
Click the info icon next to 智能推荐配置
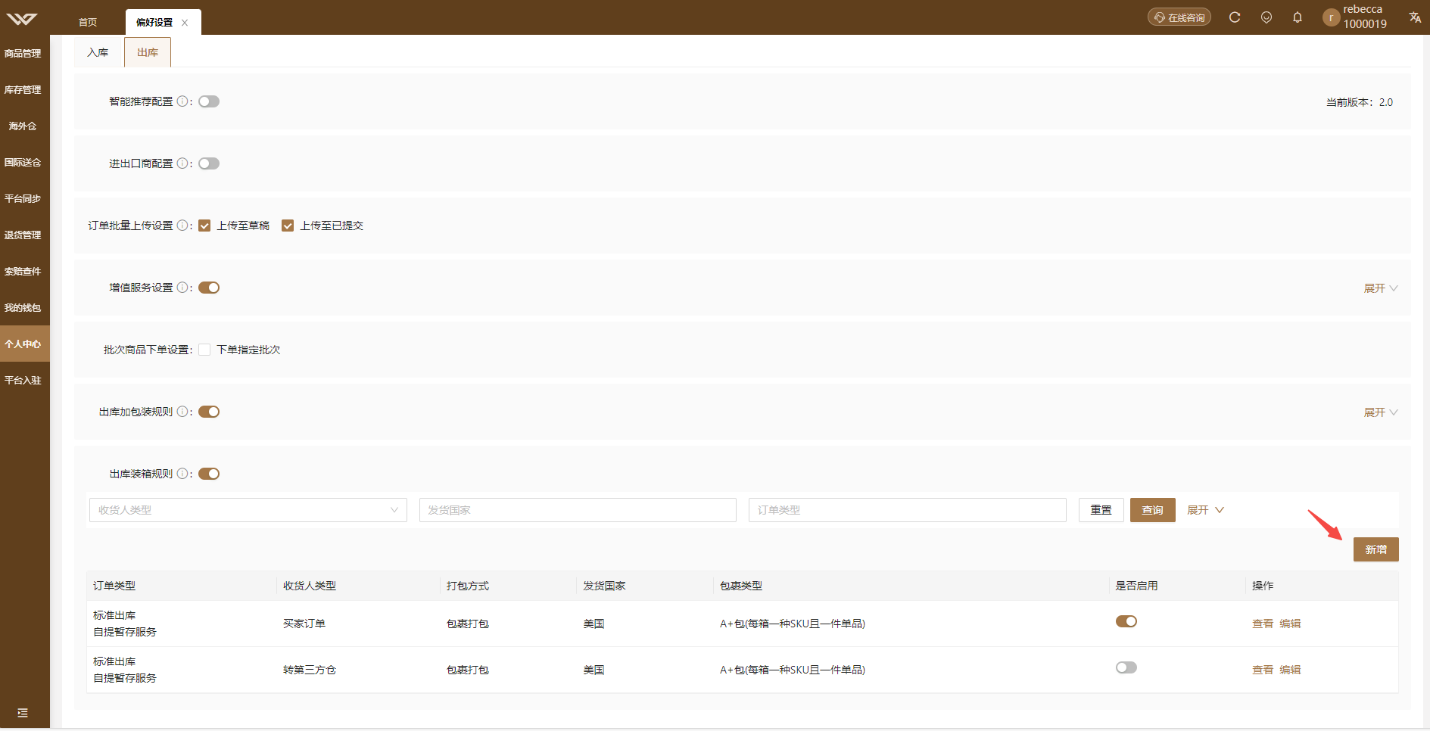coord(182,101)
